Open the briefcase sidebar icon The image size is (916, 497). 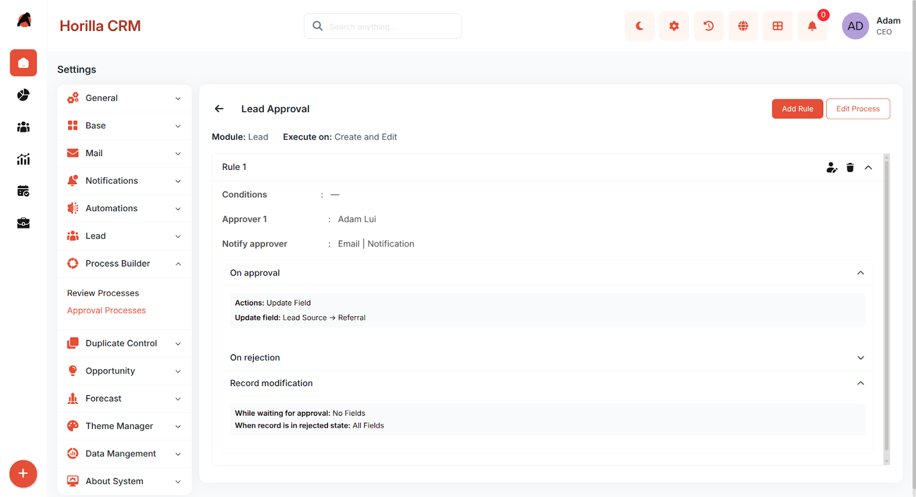point(23,223)
